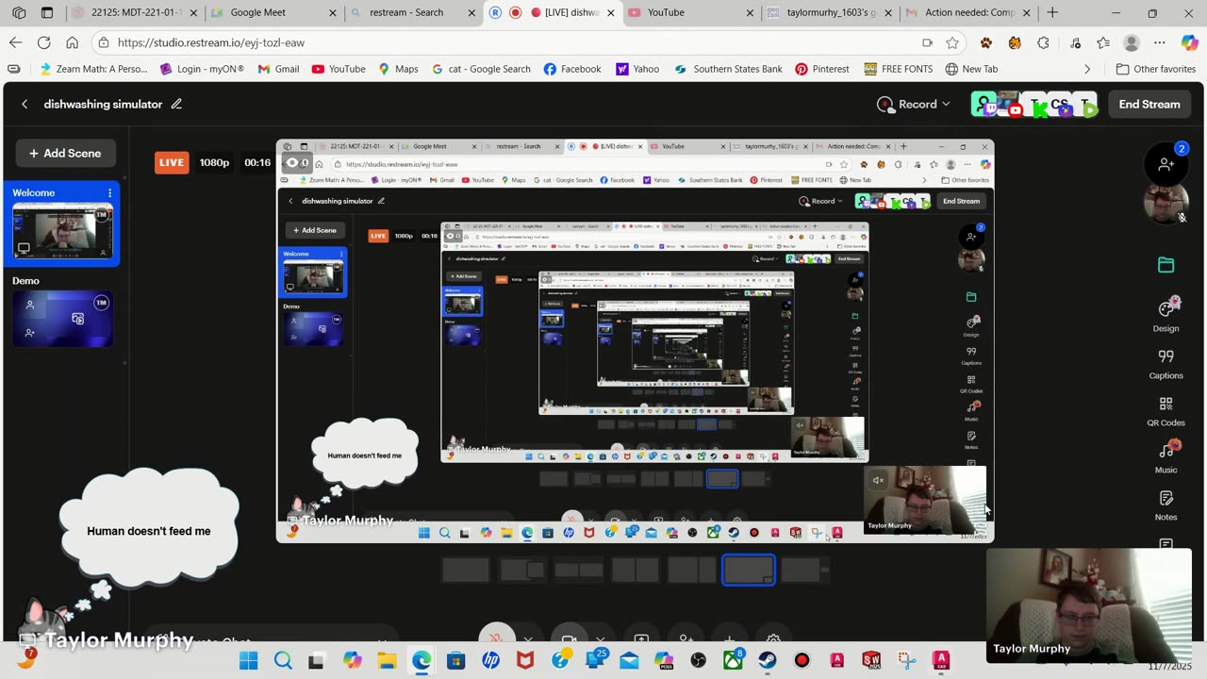
Task: Open the Captions panel
Action: click(1166, 364)
